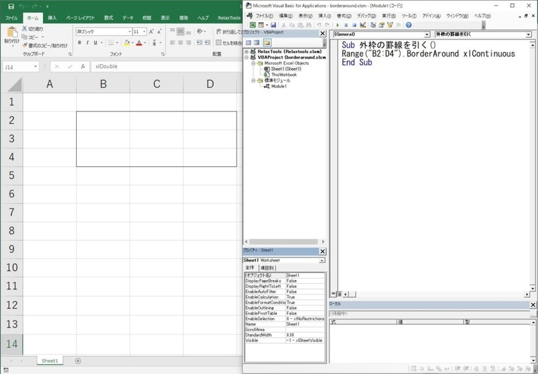This screenshot has height=374, width=538.
Task: Toggle wrap text 折り返して
Action: tap(229, 32)
